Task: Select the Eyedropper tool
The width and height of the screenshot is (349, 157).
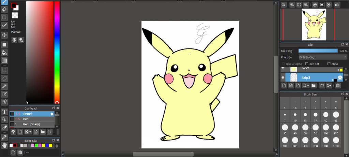Action: [4, 137]
